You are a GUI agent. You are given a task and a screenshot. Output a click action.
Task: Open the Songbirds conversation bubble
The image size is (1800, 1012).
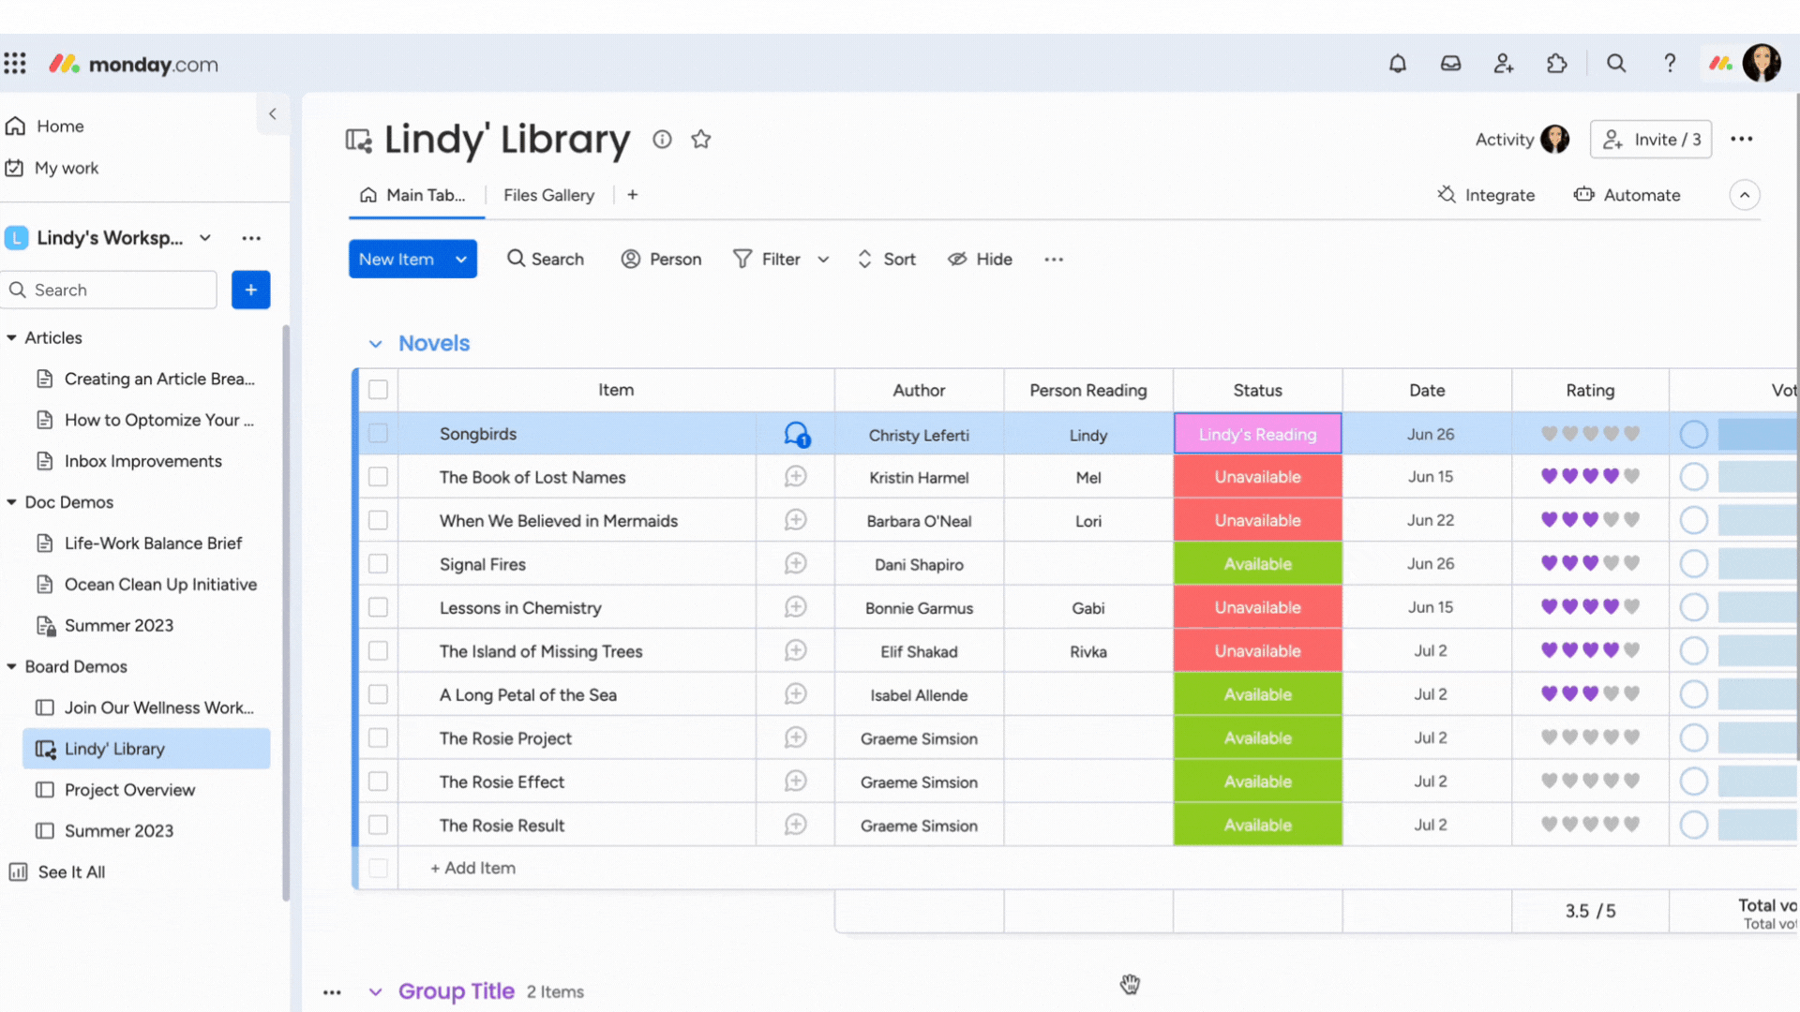tap(796, 434)
